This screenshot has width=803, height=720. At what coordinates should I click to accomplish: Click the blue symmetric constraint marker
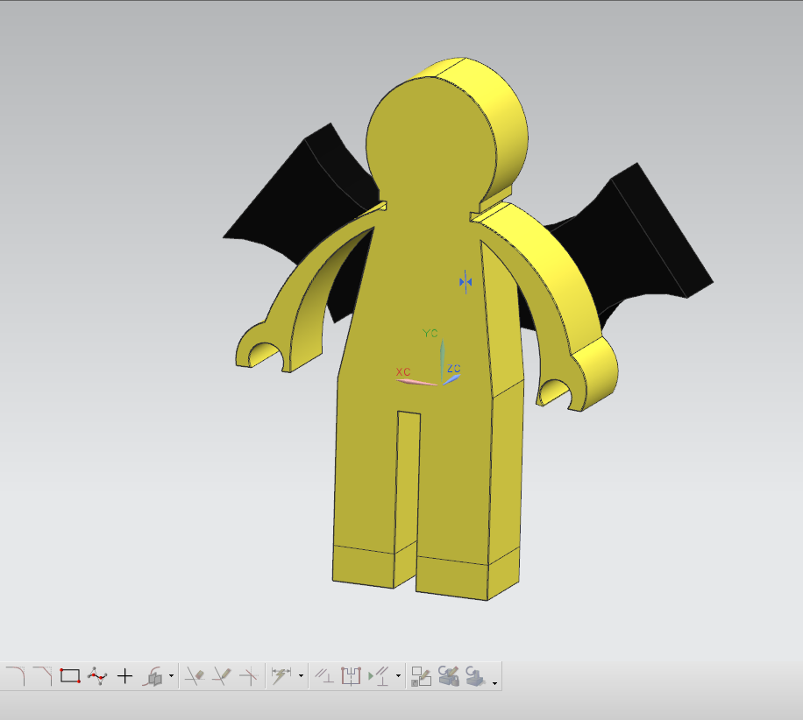(465, 282)
